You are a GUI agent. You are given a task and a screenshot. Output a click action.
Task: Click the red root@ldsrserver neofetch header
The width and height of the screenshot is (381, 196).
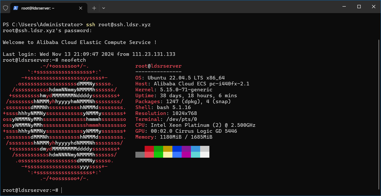[x=158, y=66]
